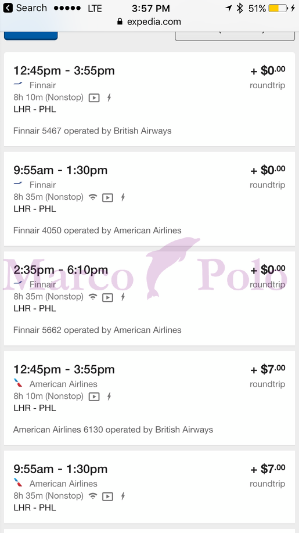Screen dimensions: 299x533
Task: Tap Wi-Fi icon on 9:55am American Airlines flight
Action: click(x=92, y=496)
